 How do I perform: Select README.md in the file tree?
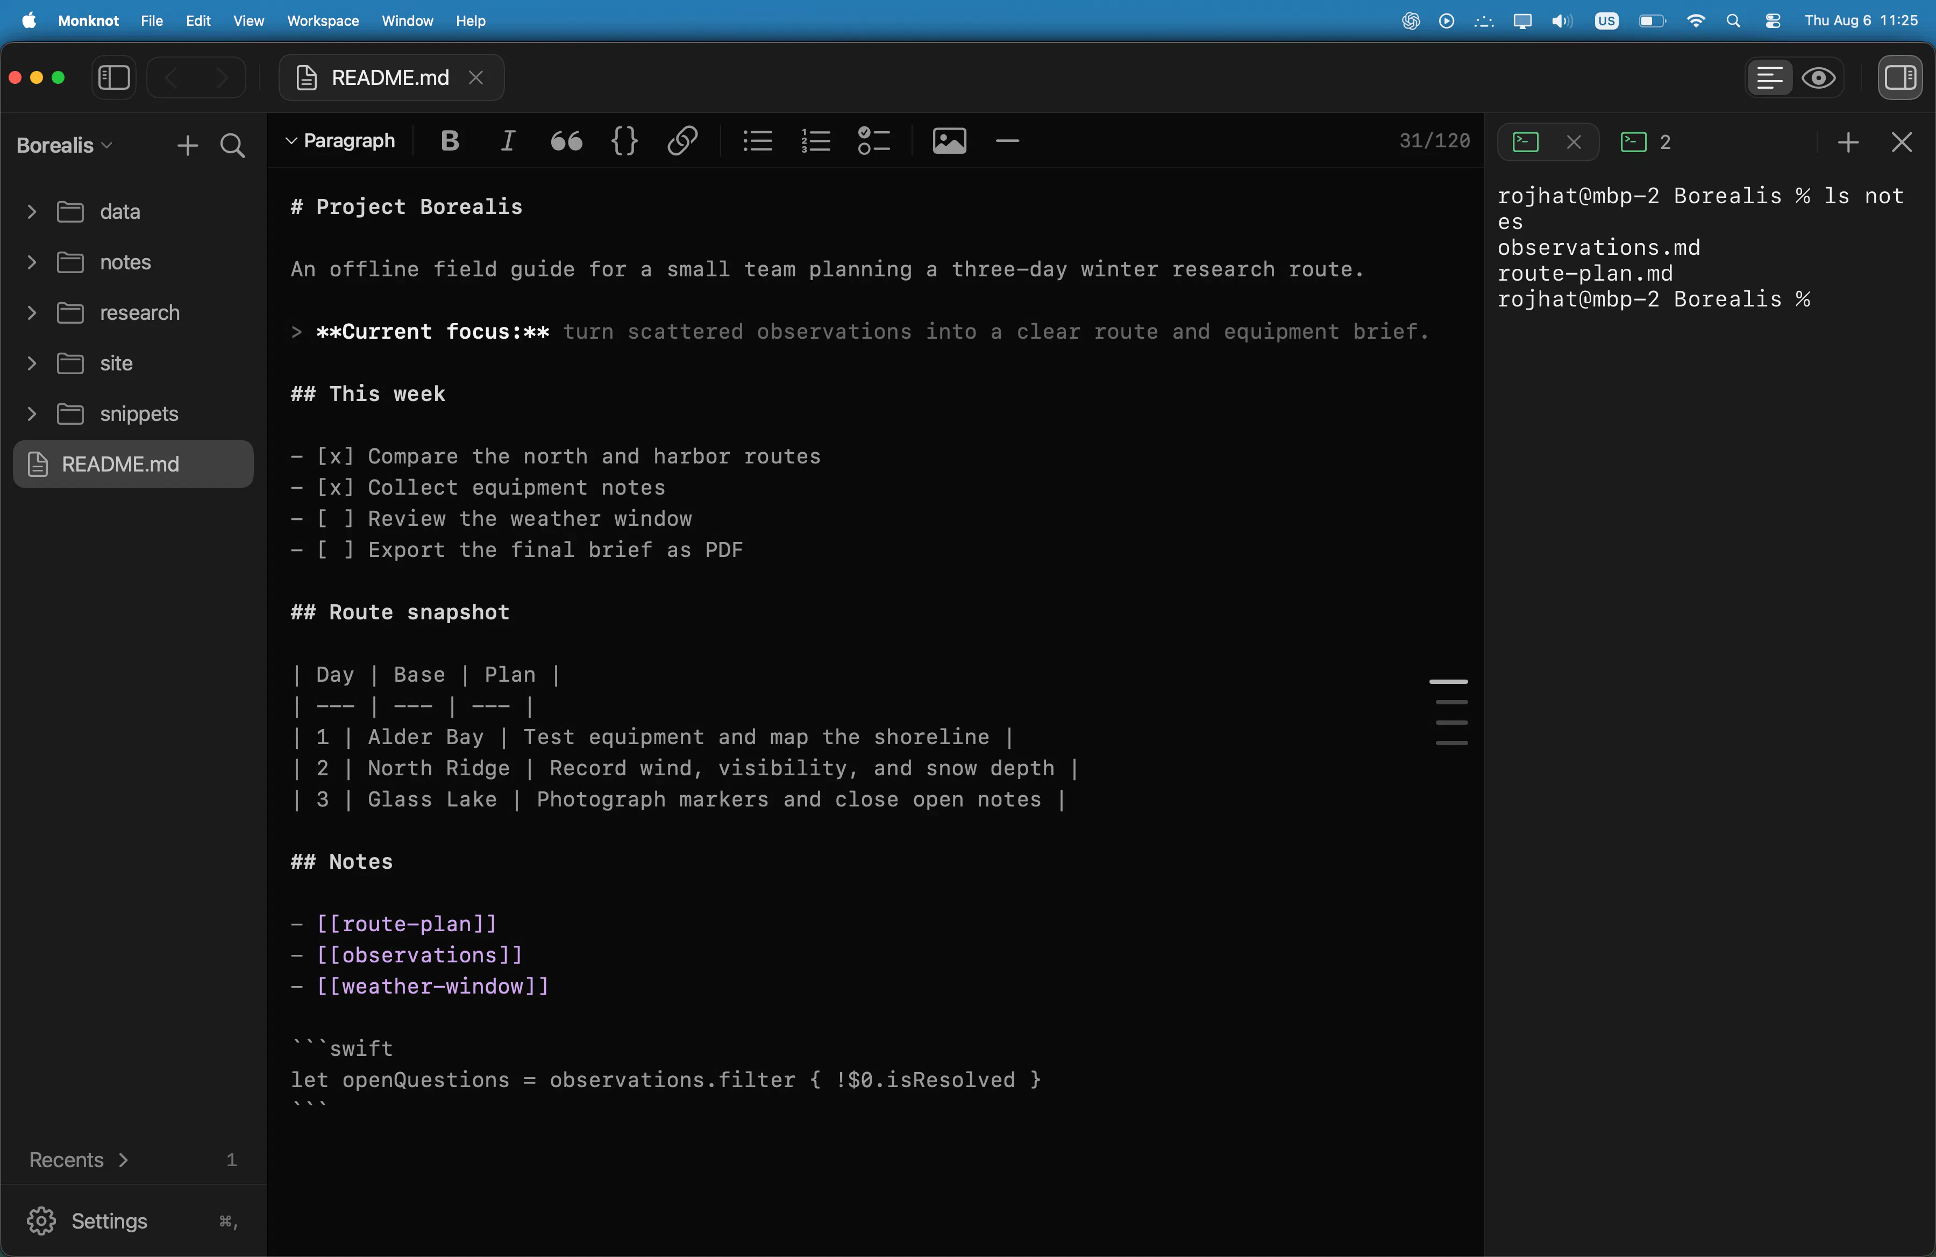coord(133,463)
